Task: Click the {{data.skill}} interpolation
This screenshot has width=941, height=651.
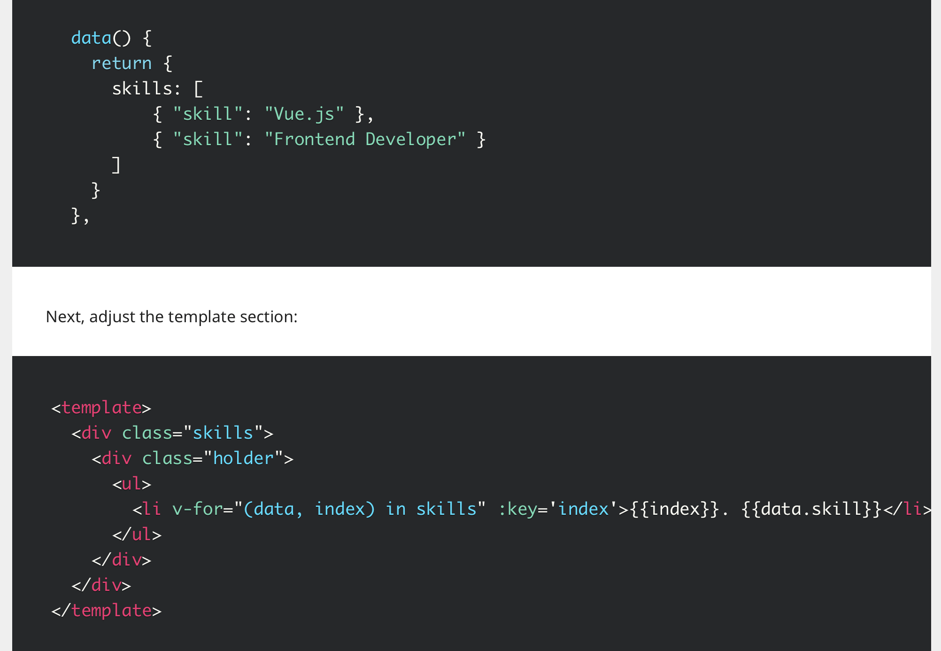Action: click(x=811, y=509)
